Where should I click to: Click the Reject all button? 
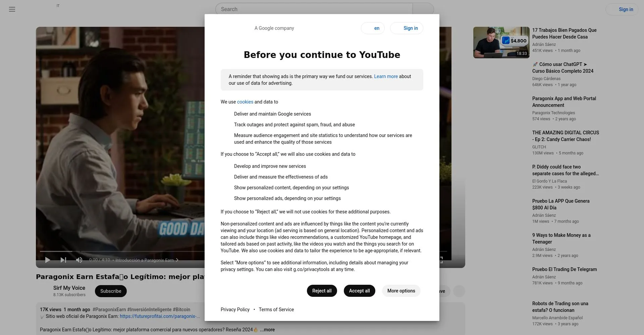click(x=322, y=291)
